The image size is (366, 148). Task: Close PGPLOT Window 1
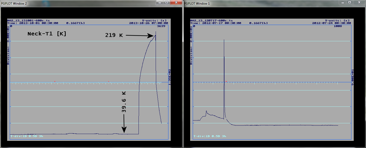tap(359, 2)
